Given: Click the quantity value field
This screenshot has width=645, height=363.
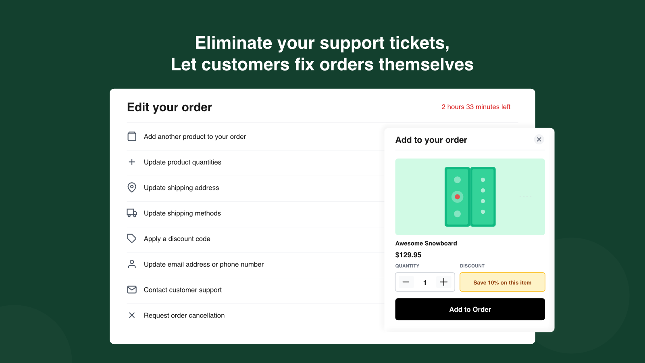Looking at the screenshot, I should click(425, 282).
